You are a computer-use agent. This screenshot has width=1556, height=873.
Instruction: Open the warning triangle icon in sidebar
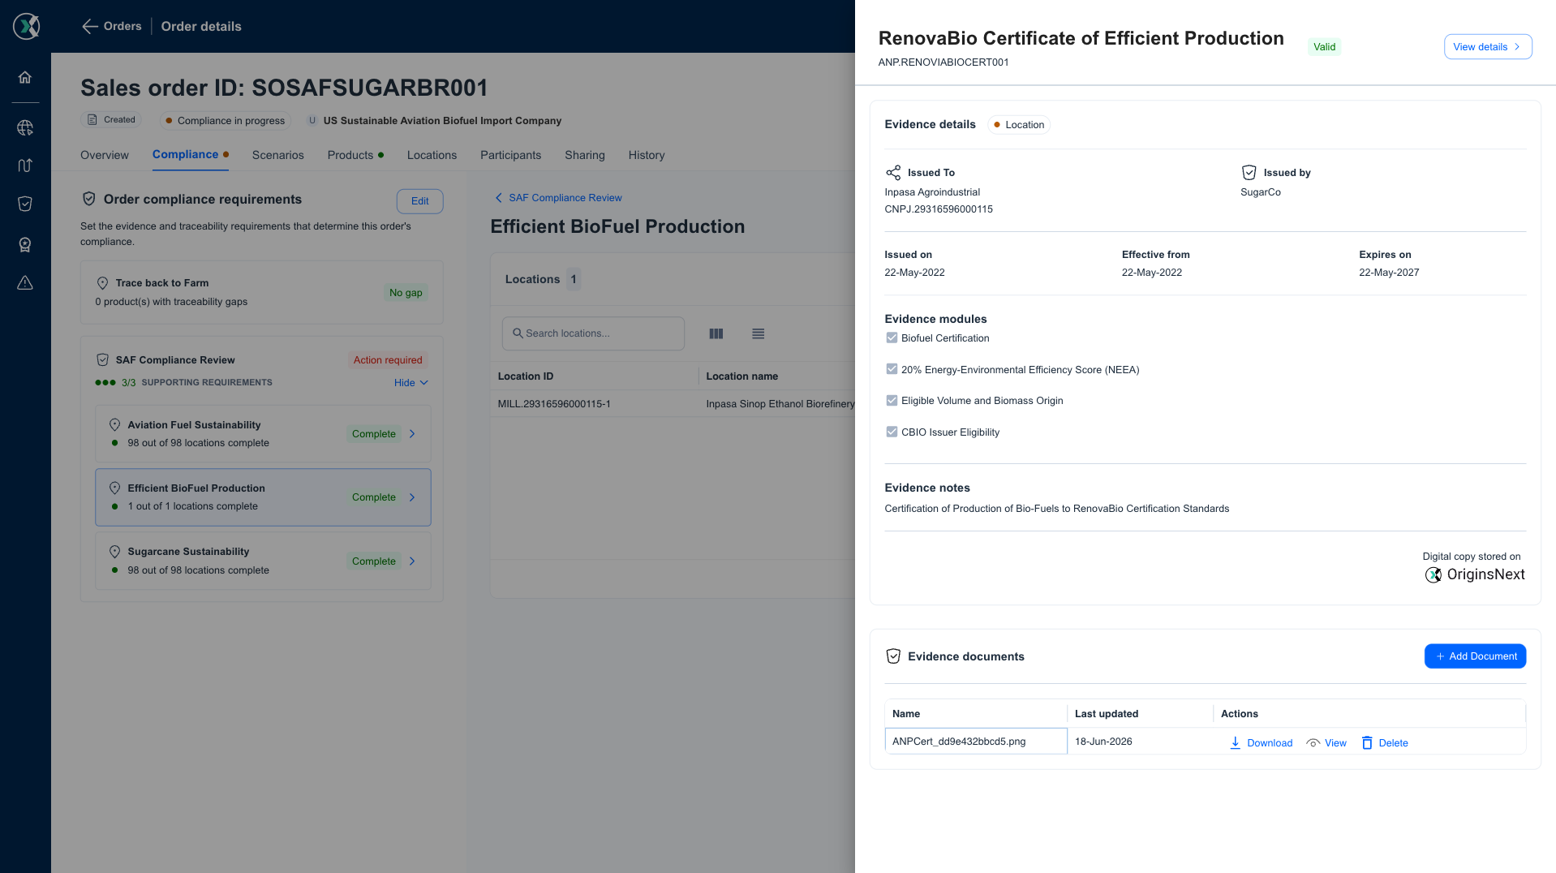[25, 282]
